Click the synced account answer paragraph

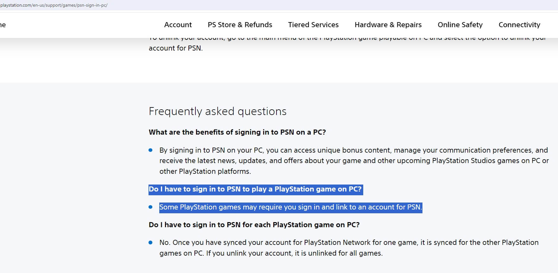[x=348, y=243]
